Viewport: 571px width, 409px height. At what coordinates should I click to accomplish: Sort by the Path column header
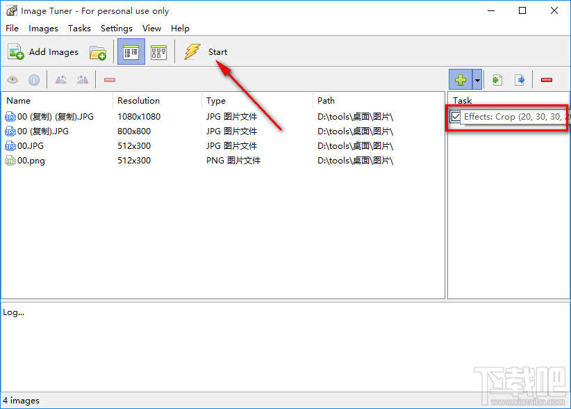click(x=379, y=101)
